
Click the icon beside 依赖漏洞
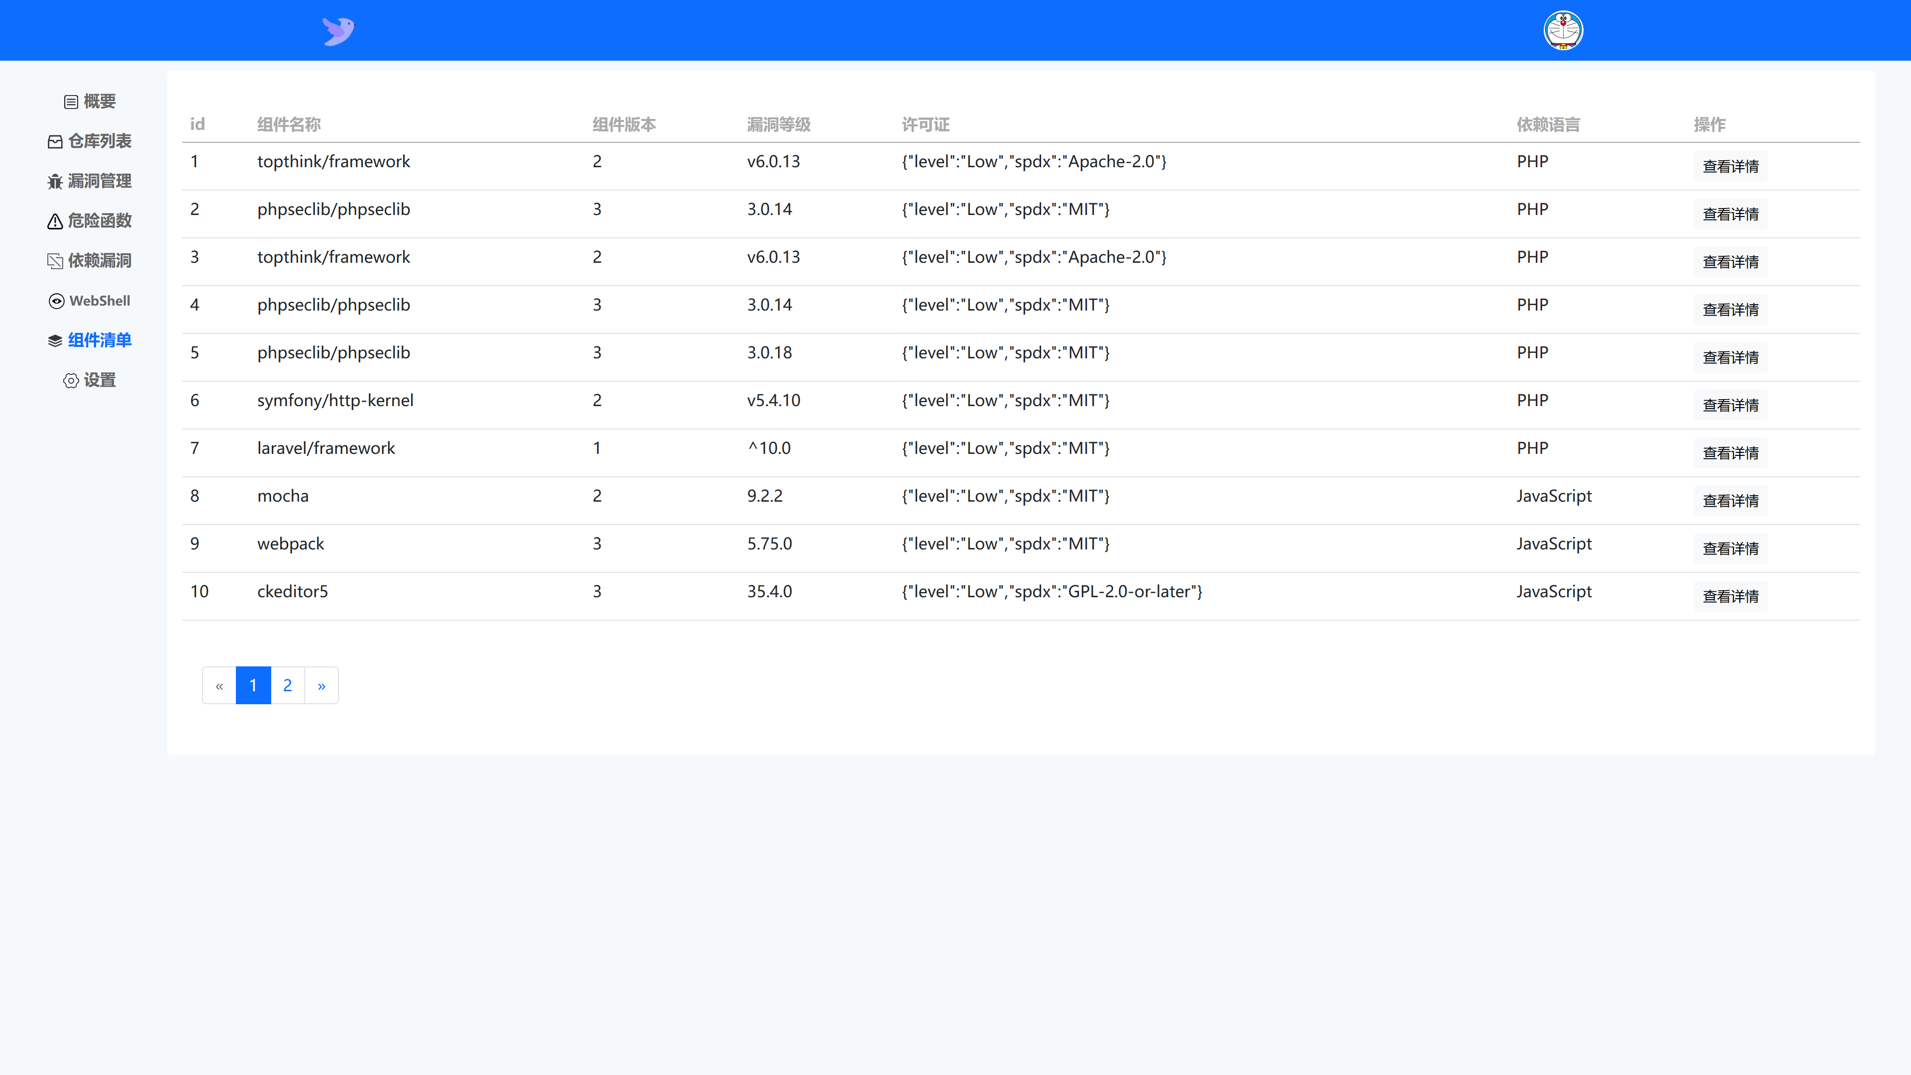[x=55, y=261]
